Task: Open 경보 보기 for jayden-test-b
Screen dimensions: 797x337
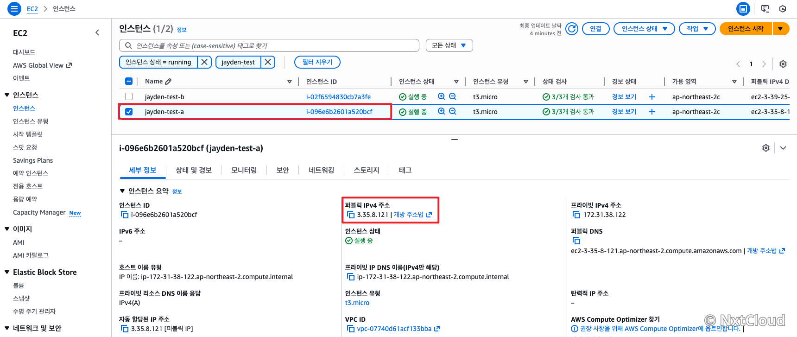Action: pyautogui.click(x=624, y=97)
